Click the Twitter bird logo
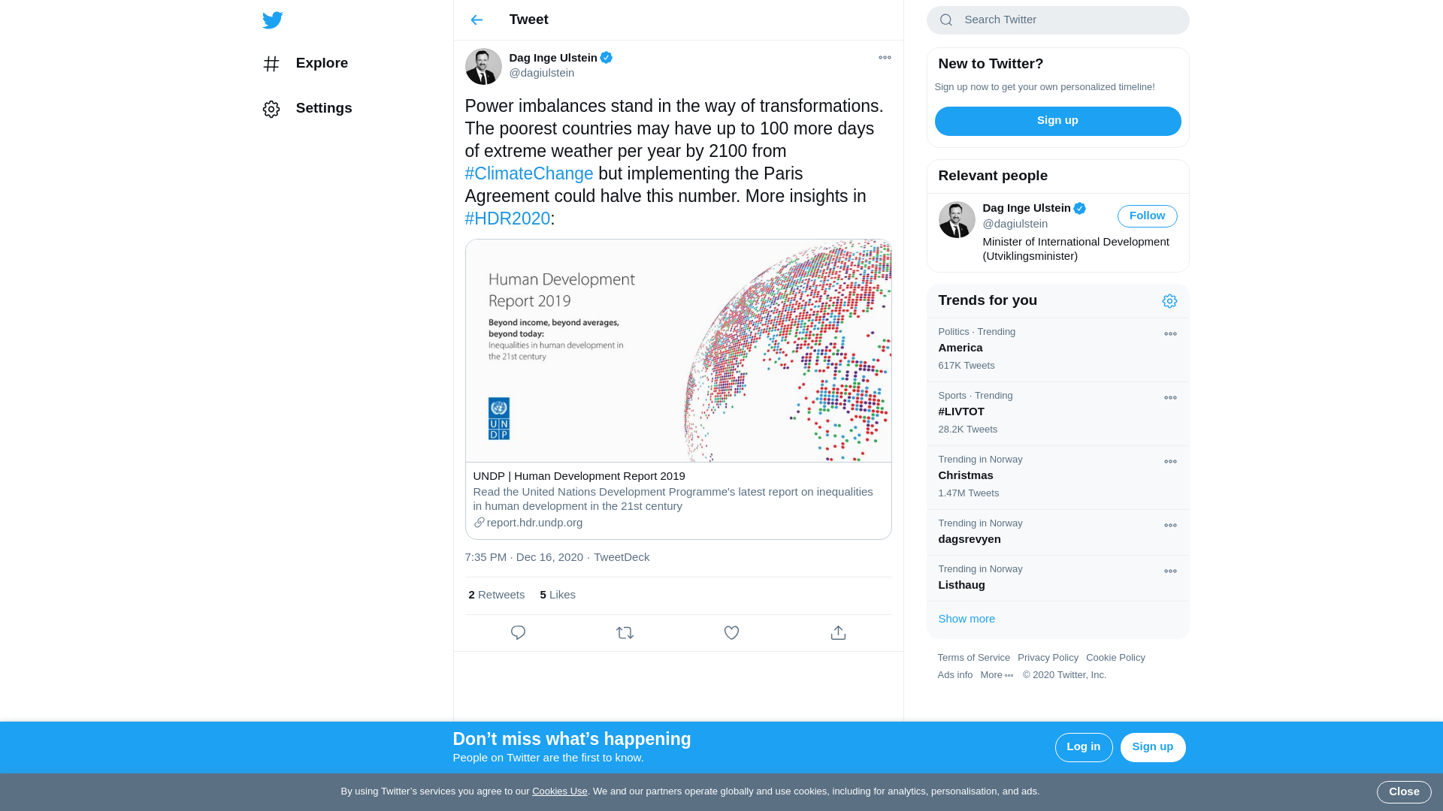Viewport: 1443px width, 811px height. click(x=272, y=20)
